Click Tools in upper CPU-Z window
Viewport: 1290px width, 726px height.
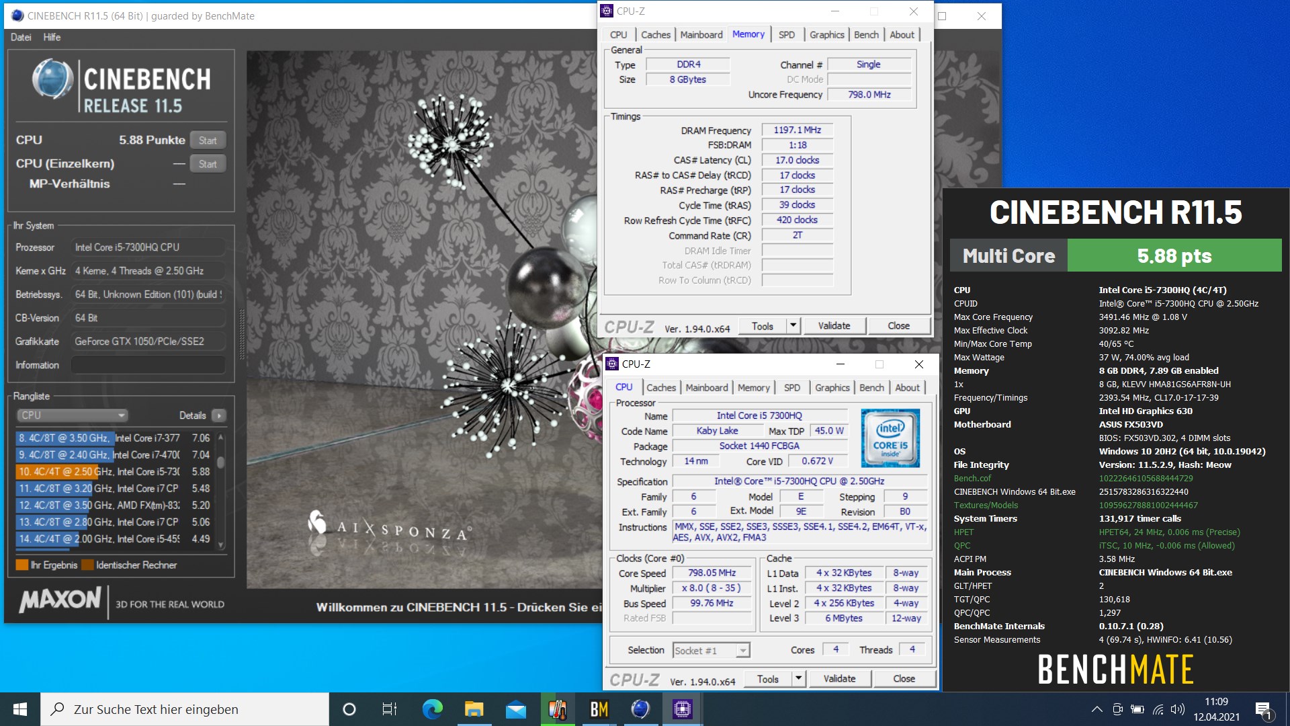(x=762, y=326)
